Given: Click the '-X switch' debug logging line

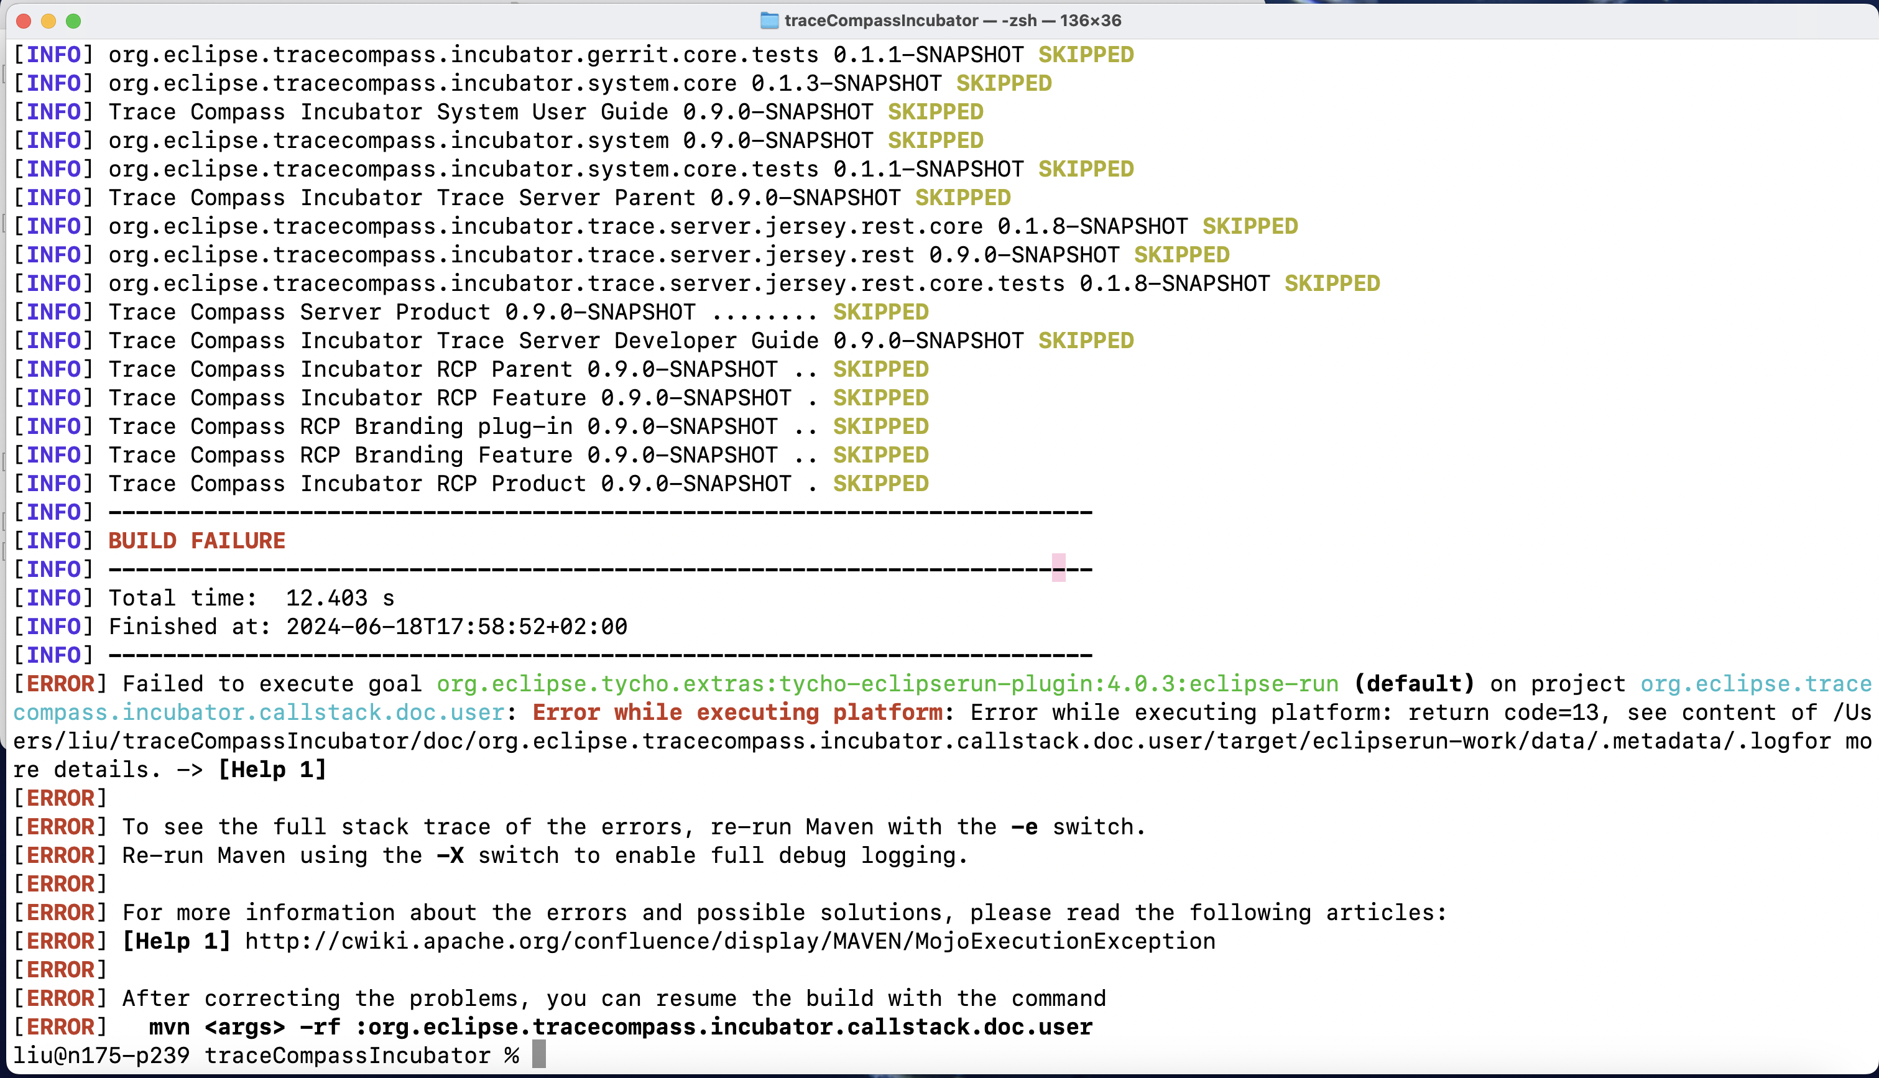Looking at the screenshot, I should tap(491, 855).
